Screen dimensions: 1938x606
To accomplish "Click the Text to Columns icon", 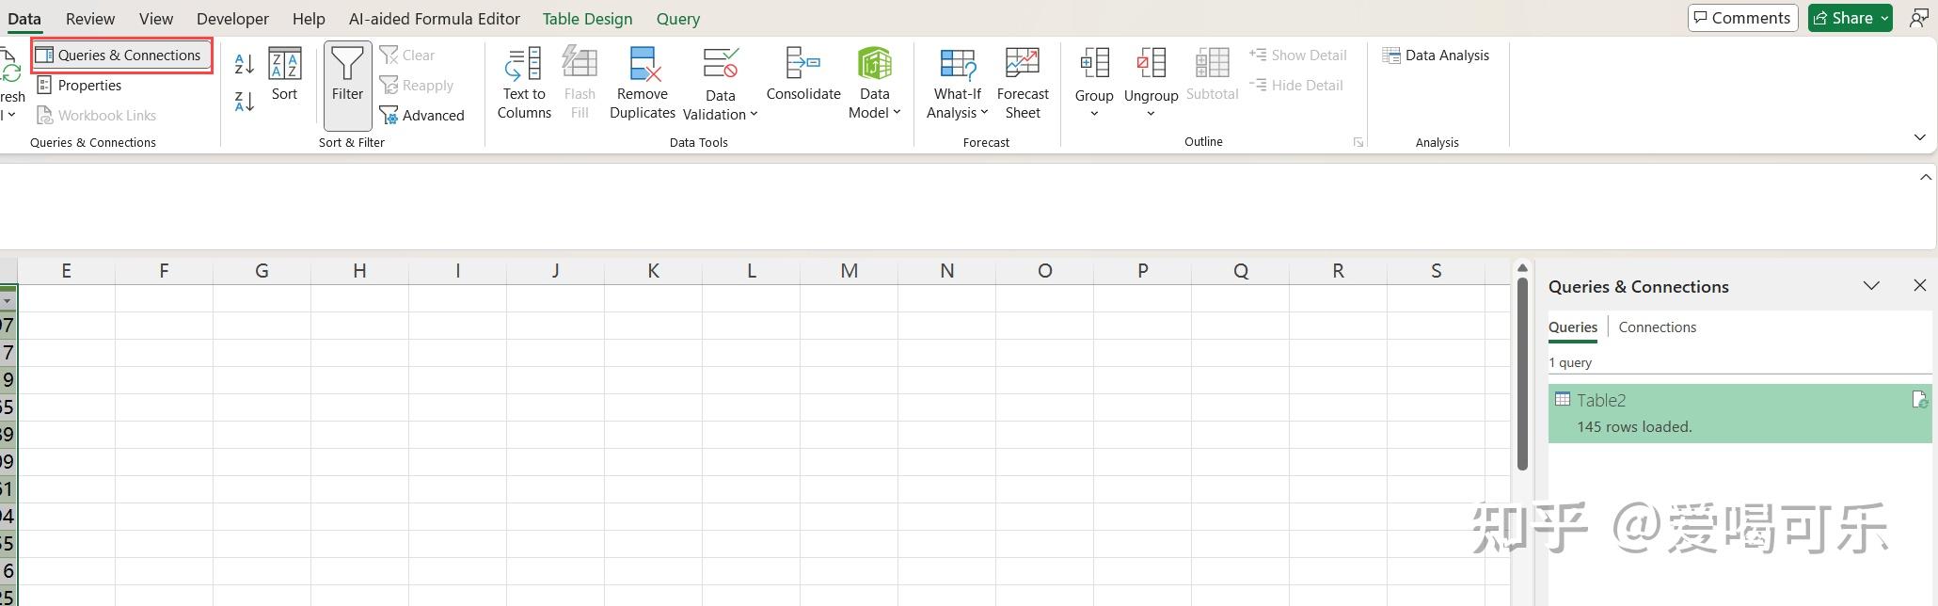I will [523, 66].
